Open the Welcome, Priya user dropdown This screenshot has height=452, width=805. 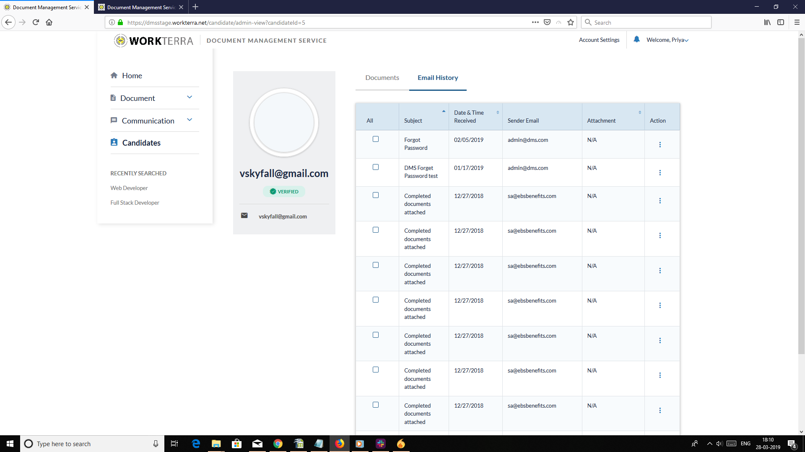click(x=667, y=40)
